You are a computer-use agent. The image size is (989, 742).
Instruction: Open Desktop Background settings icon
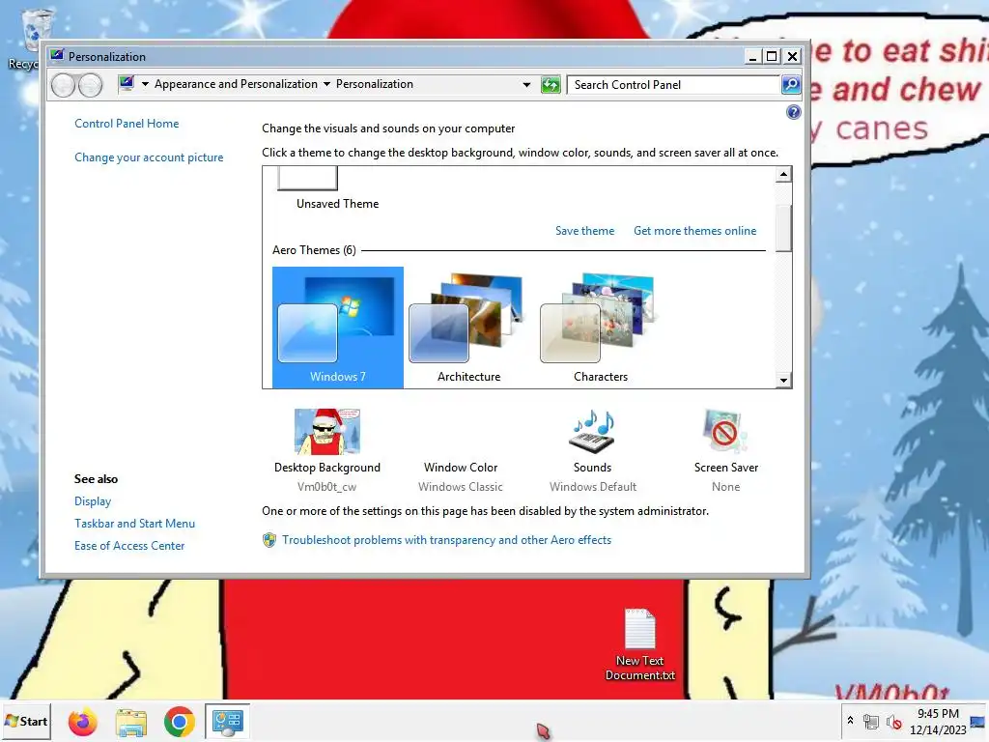coord(326,432)
